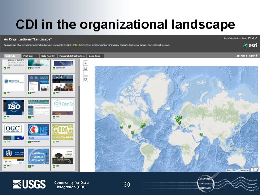Select the green marker cluster on US East Coast
Image resolution: width=260 pixels, height=195 pixels.
pyautogui.click(x=143, y=125)
